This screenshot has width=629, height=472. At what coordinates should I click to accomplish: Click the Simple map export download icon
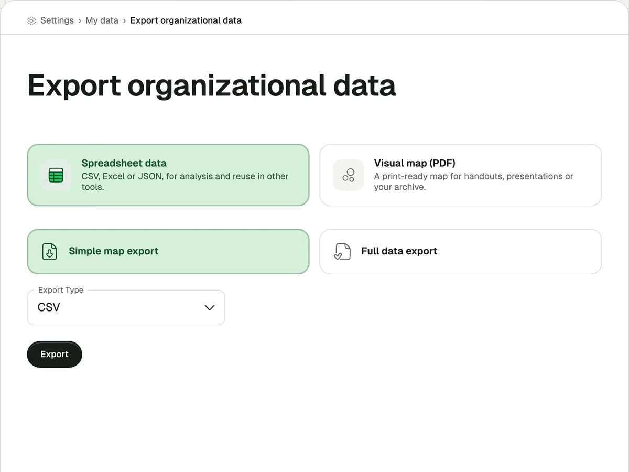[x=49, y=252]
